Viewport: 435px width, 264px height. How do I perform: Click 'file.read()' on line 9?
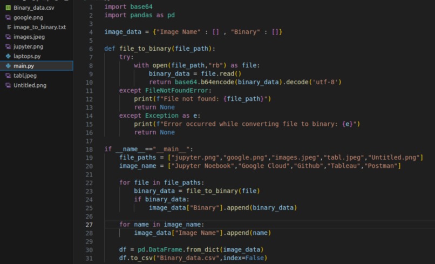click(221, 73)
